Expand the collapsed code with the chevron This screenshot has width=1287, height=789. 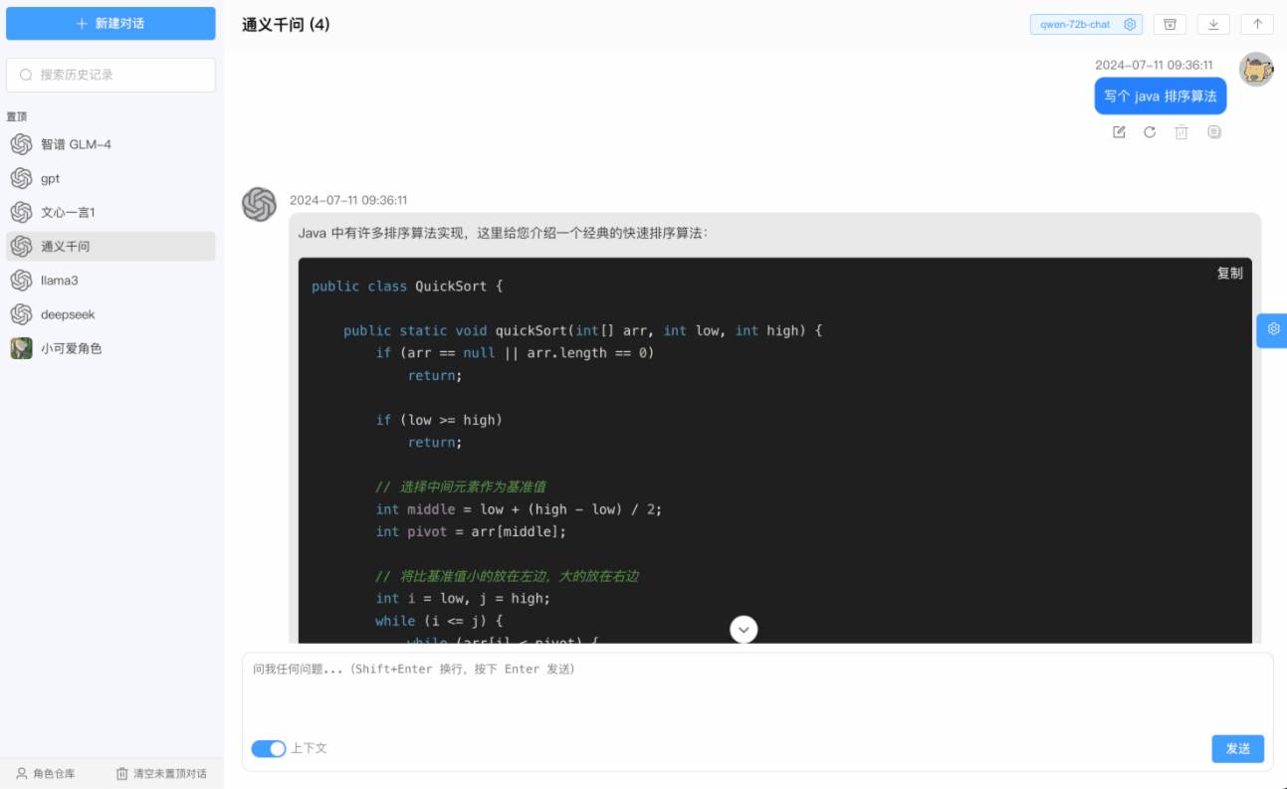(743, 629)
